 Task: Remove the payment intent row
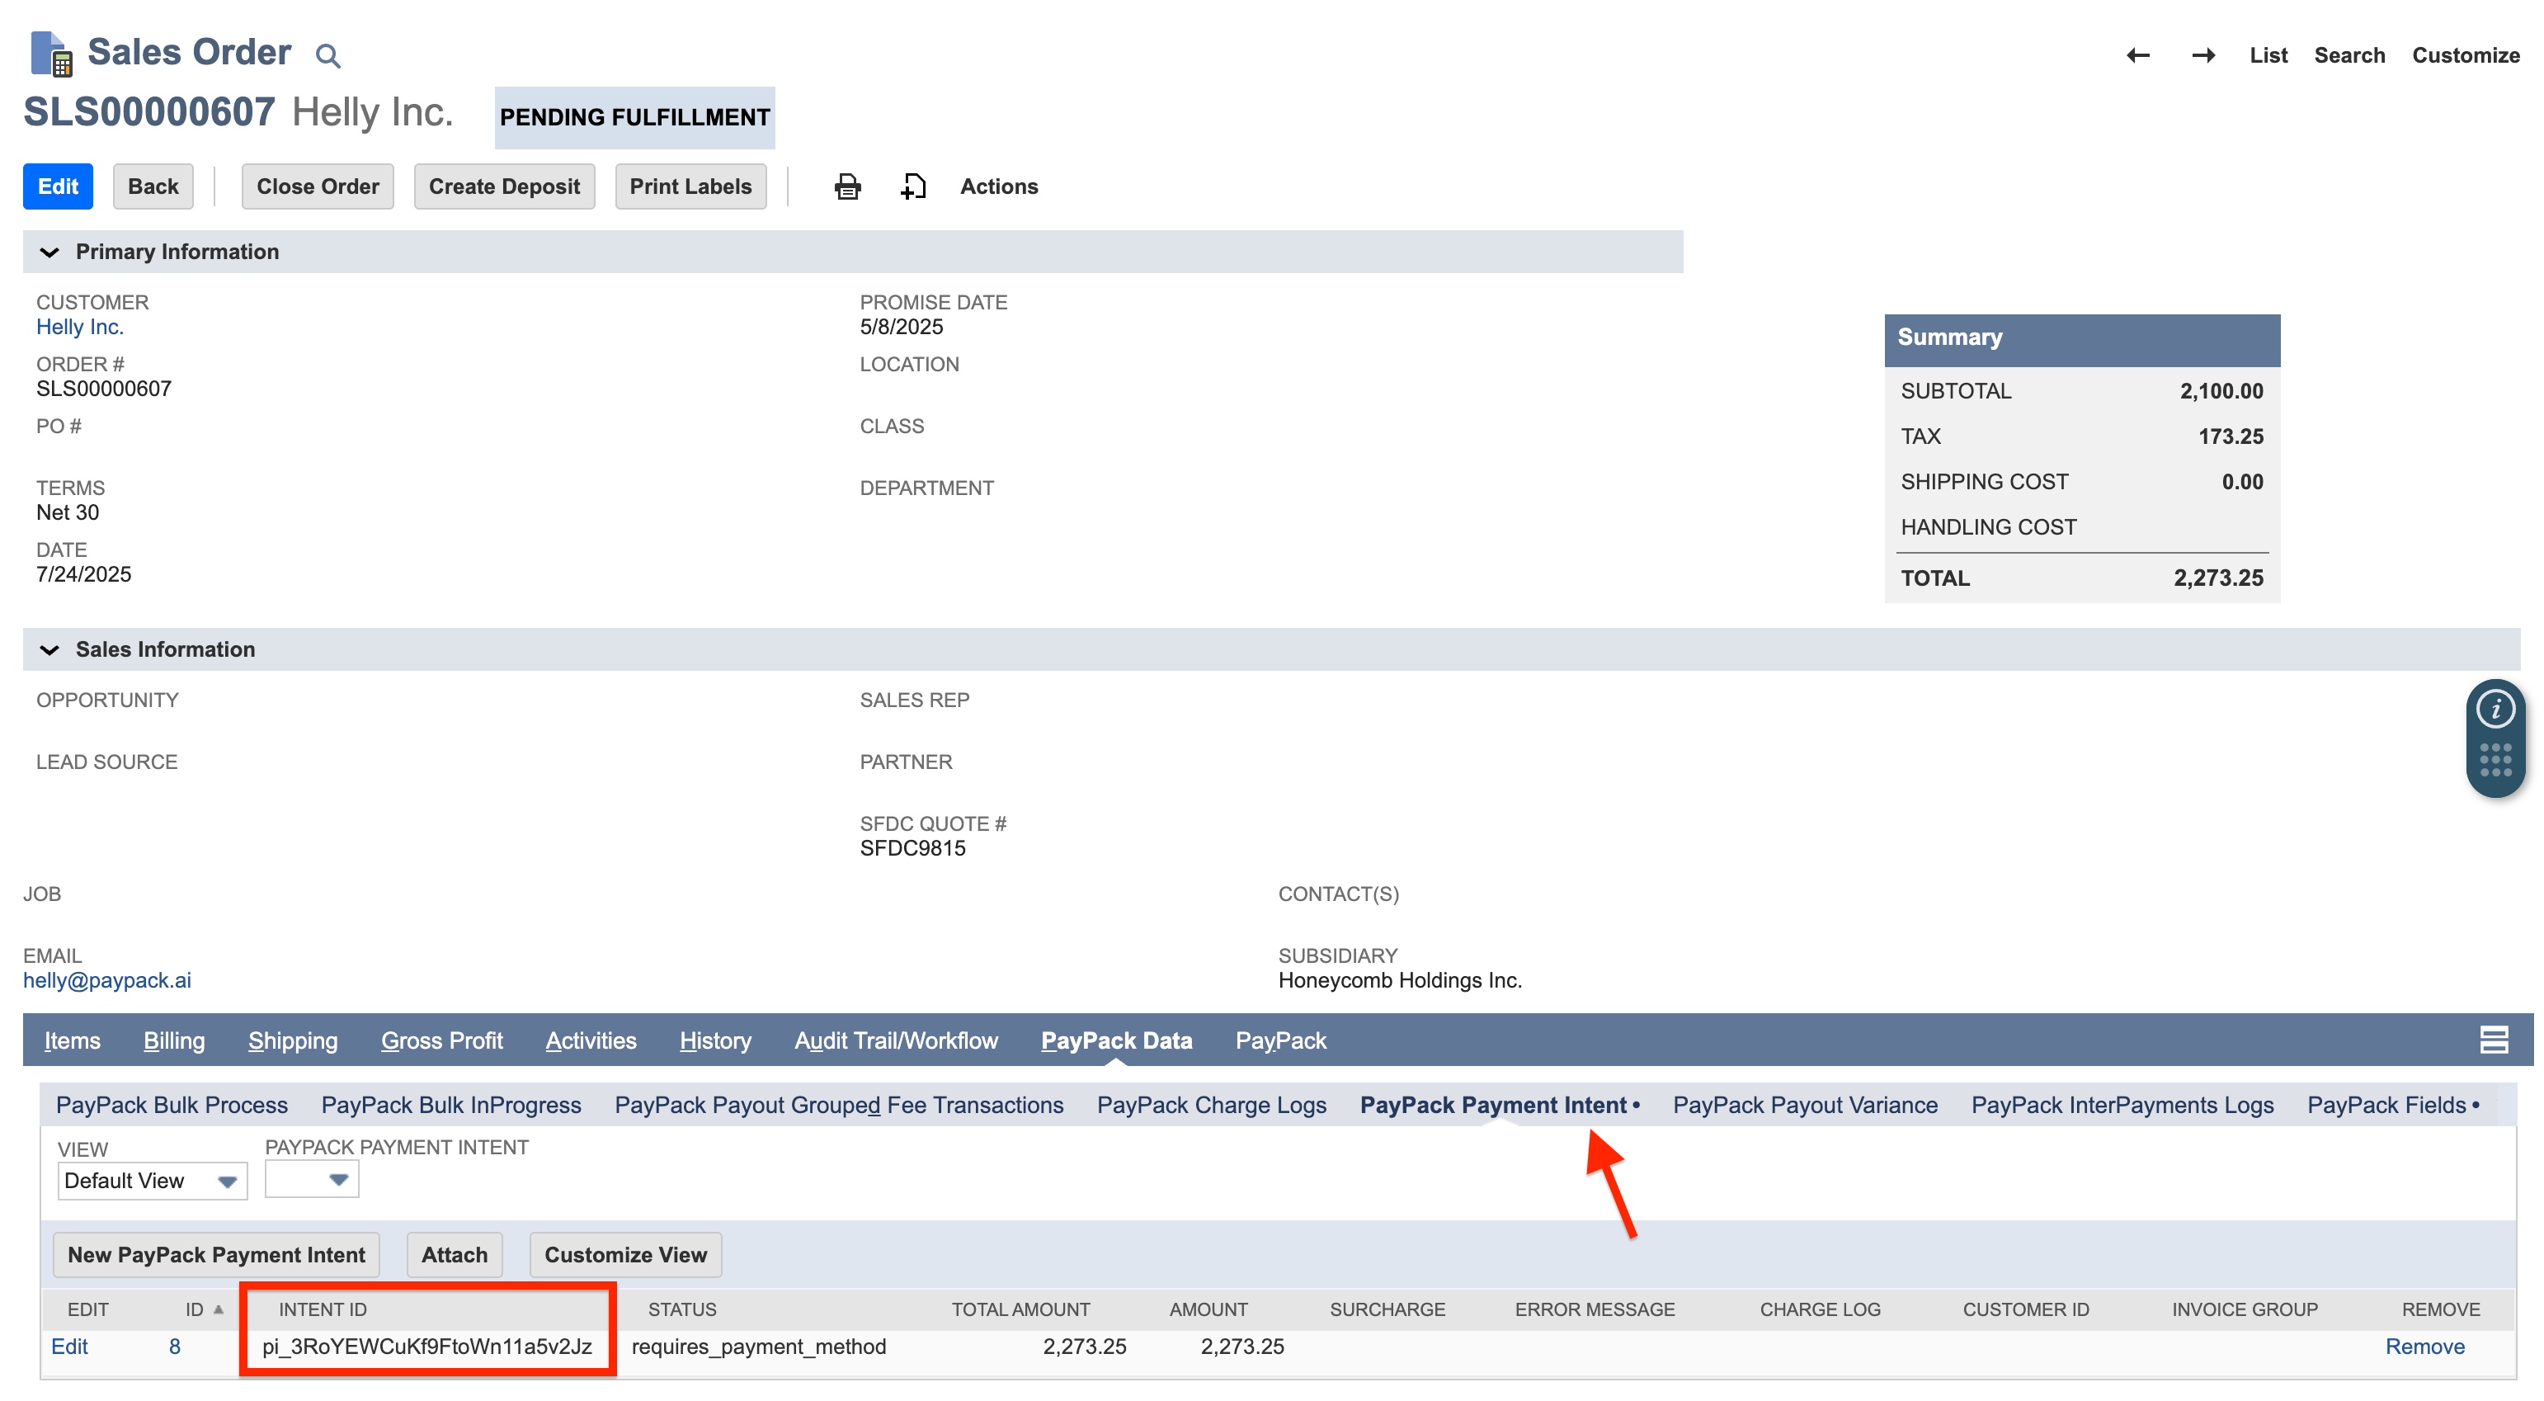tap(2424, 1346)
